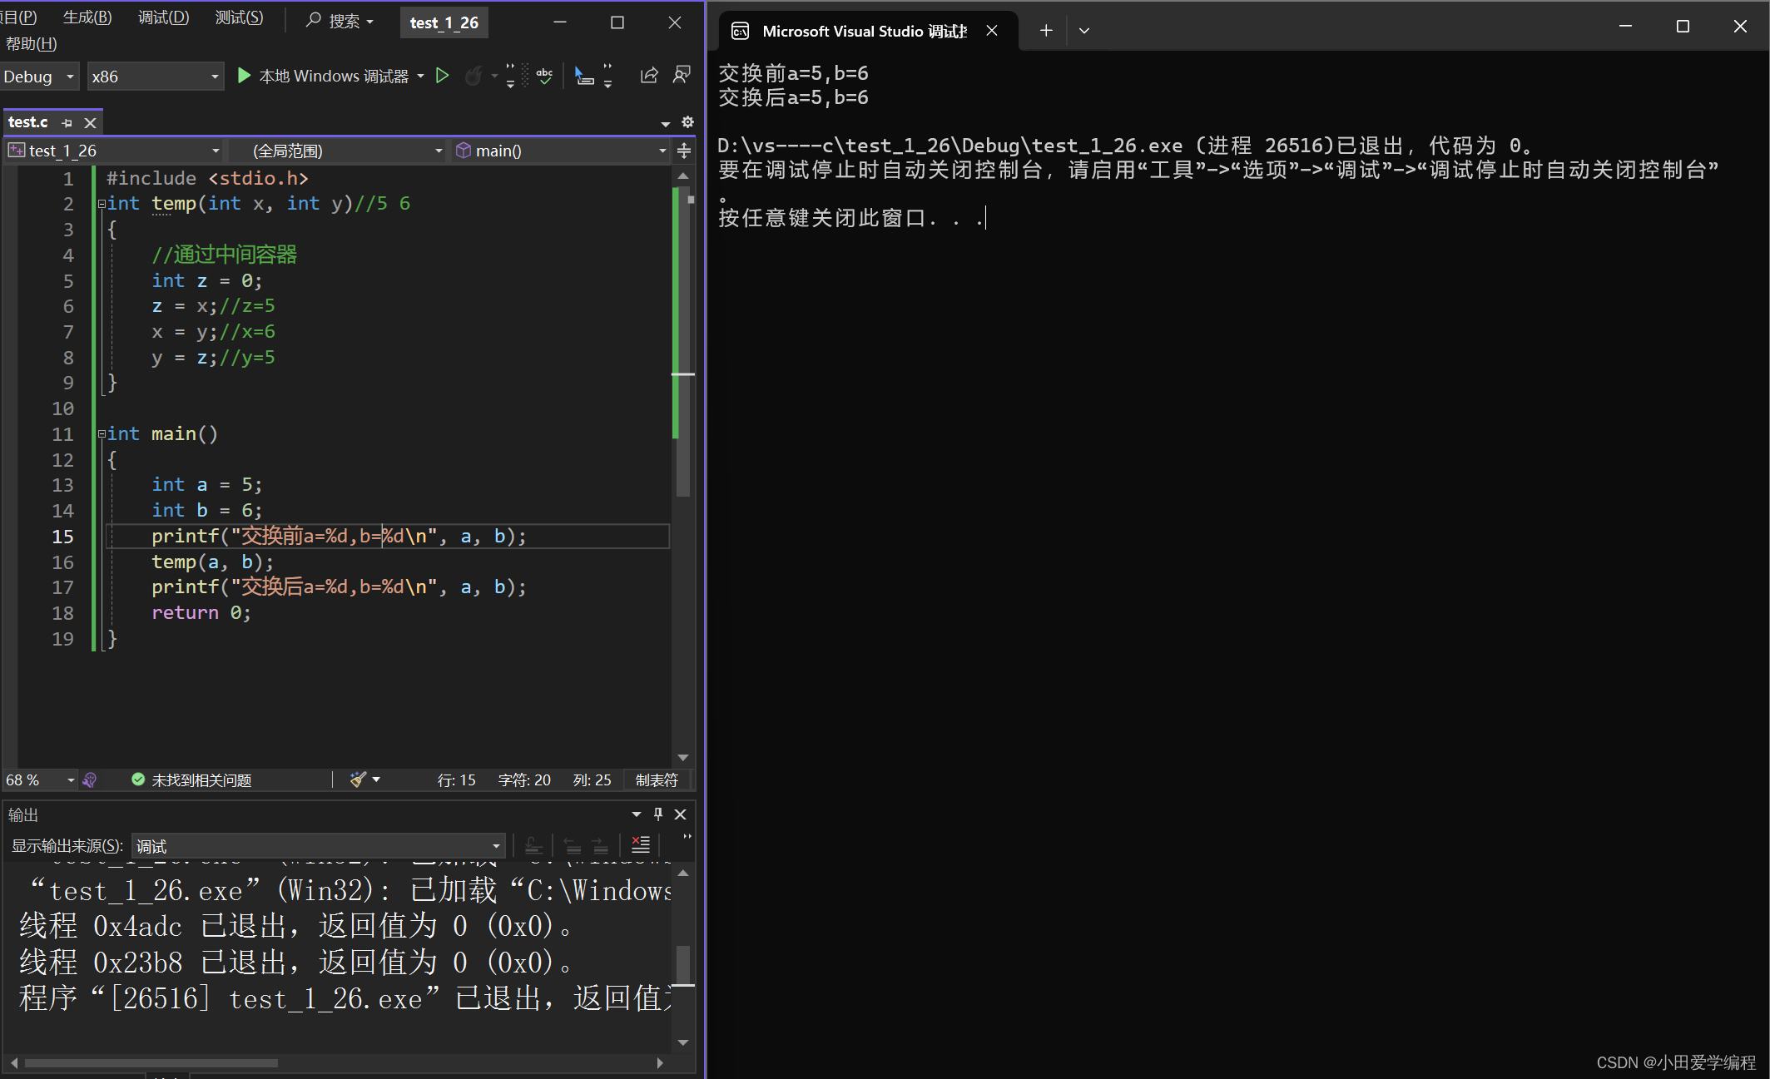The width and height of the screenshot is (1770, 1079).
Task: Click the share icon in the toolbar
Action: pos(649,76)
